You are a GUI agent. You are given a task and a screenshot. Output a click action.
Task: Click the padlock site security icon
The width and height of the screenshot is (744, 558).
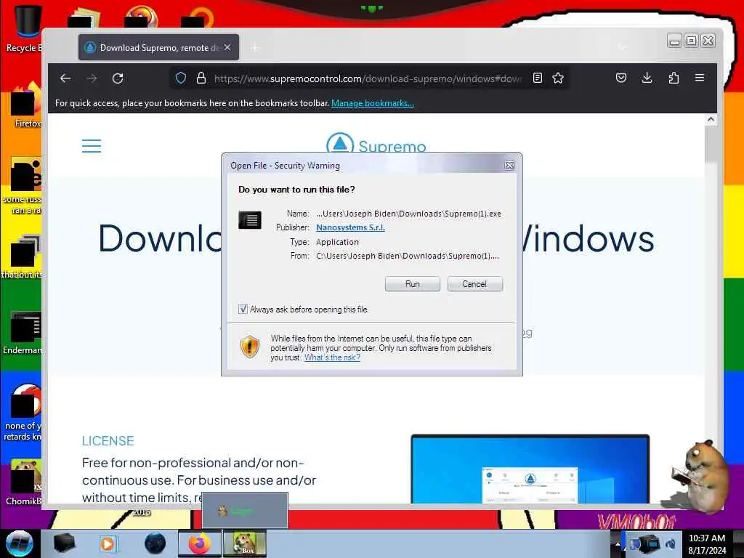click(201, 78)
